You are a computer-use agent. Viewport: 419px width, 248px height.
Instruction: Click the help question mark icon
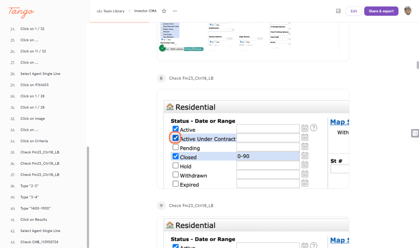tap(314, 128)
